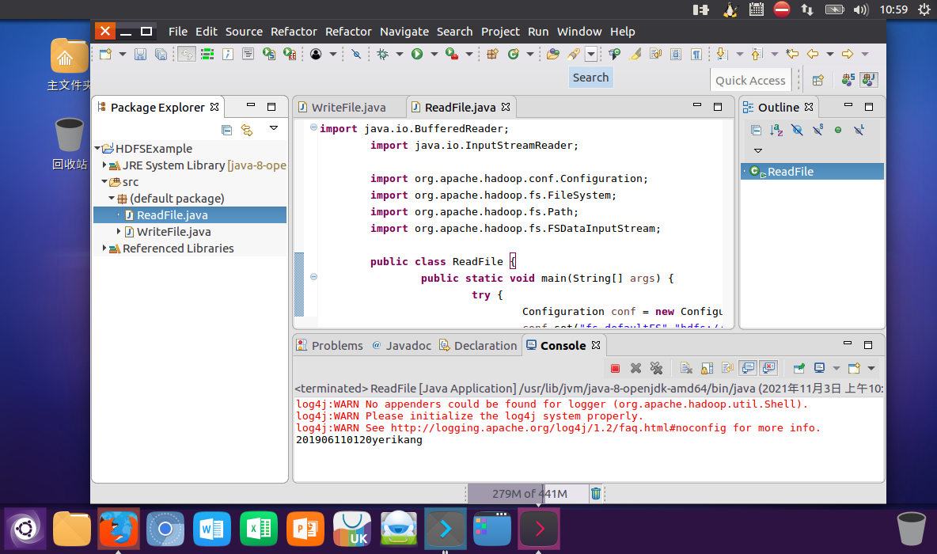Click the Save disk icon in toolbar
Image resolution: width=937 pixels, height=554 pixels.
point(140,54)
